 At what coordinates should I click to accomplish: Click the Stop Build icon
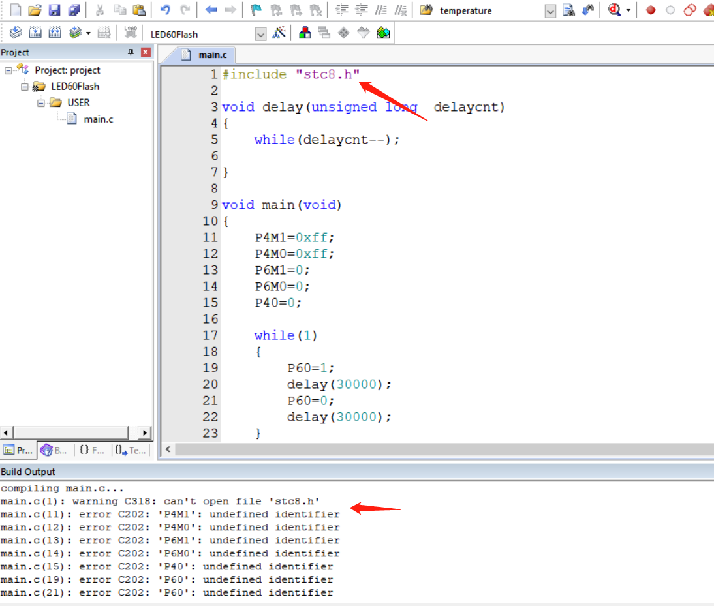(104, 33)
